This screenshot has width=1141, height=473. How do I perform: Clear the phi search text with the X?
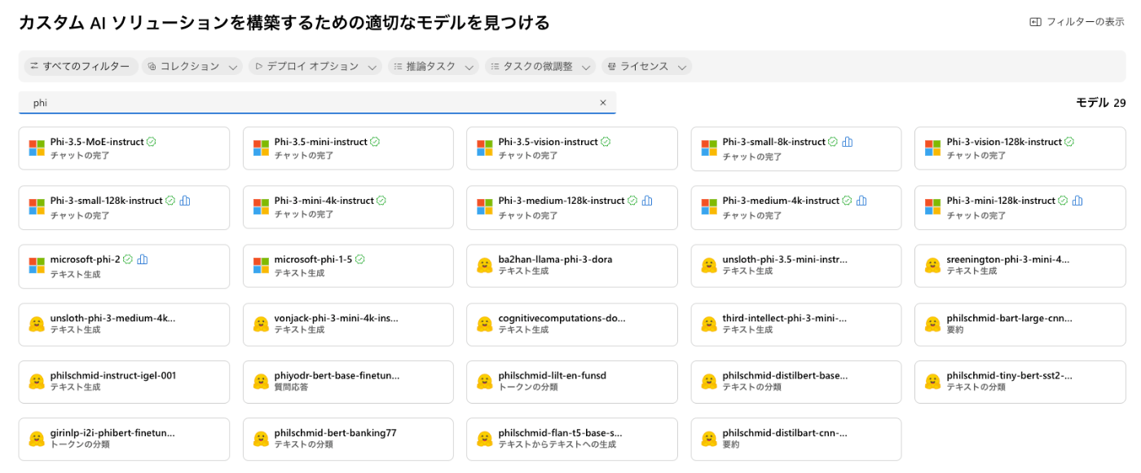pos(603,103)
